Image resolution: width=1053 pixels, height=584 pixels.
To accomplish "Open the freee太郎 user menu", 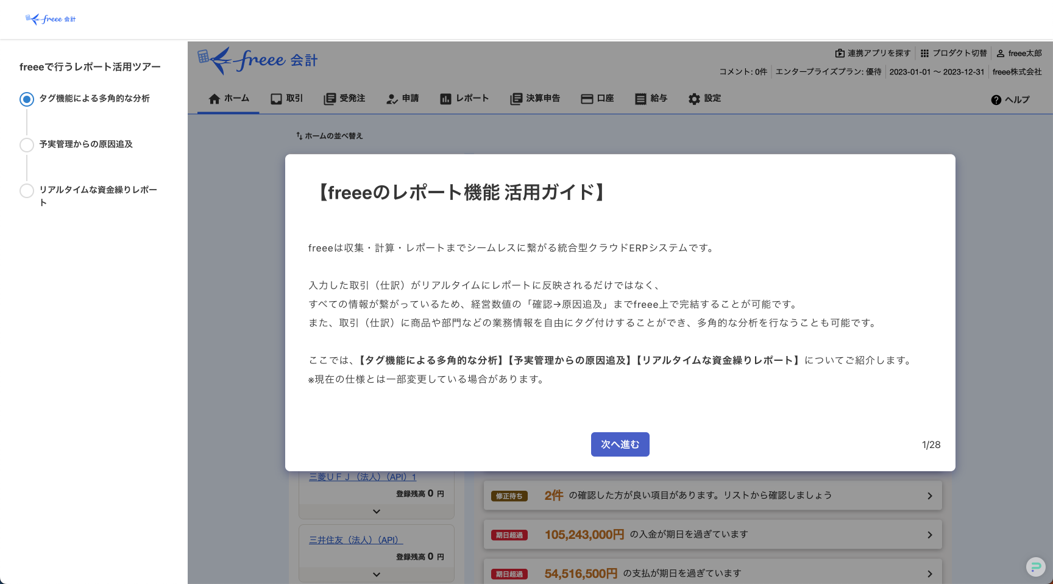I will 1019,53.
